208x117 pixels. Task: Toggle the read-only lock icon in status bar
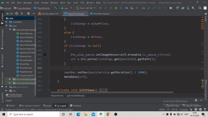point(191,110)
